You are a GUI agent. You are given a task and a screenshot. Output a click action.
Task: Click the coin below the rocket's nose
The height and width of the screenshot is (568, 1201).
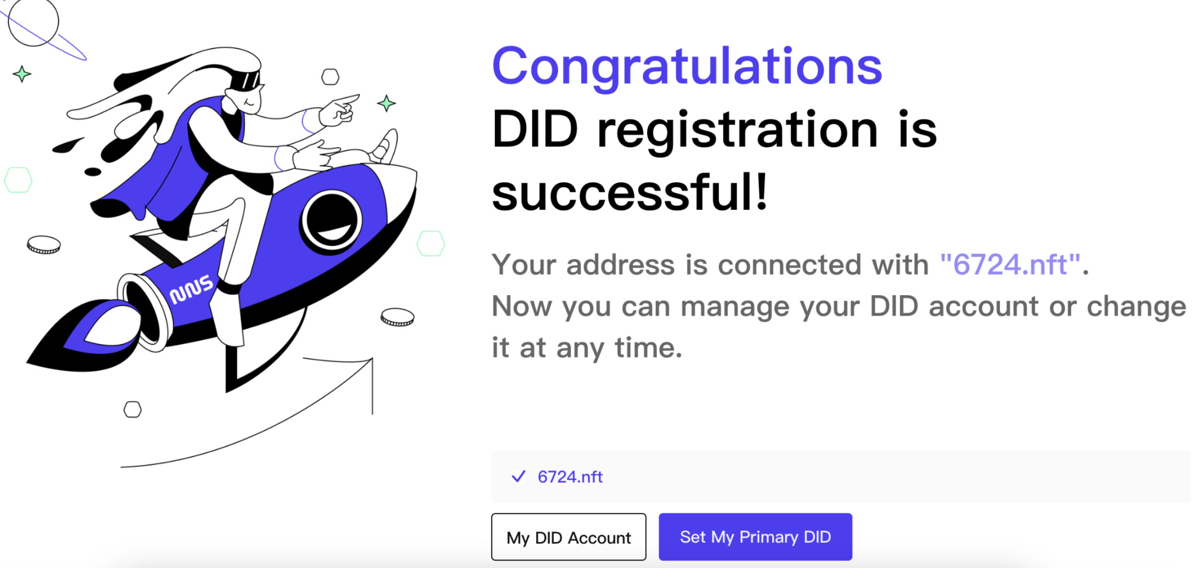tap(397, 317)
